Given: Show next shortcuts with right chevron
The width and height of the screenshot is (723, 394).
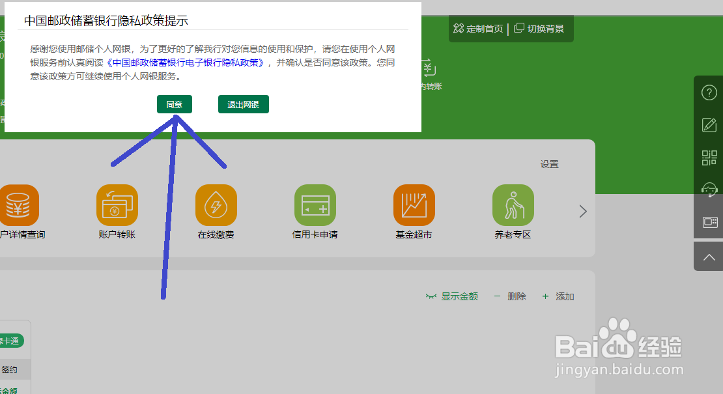Looking at the screenshot, I should click(583, 211).
